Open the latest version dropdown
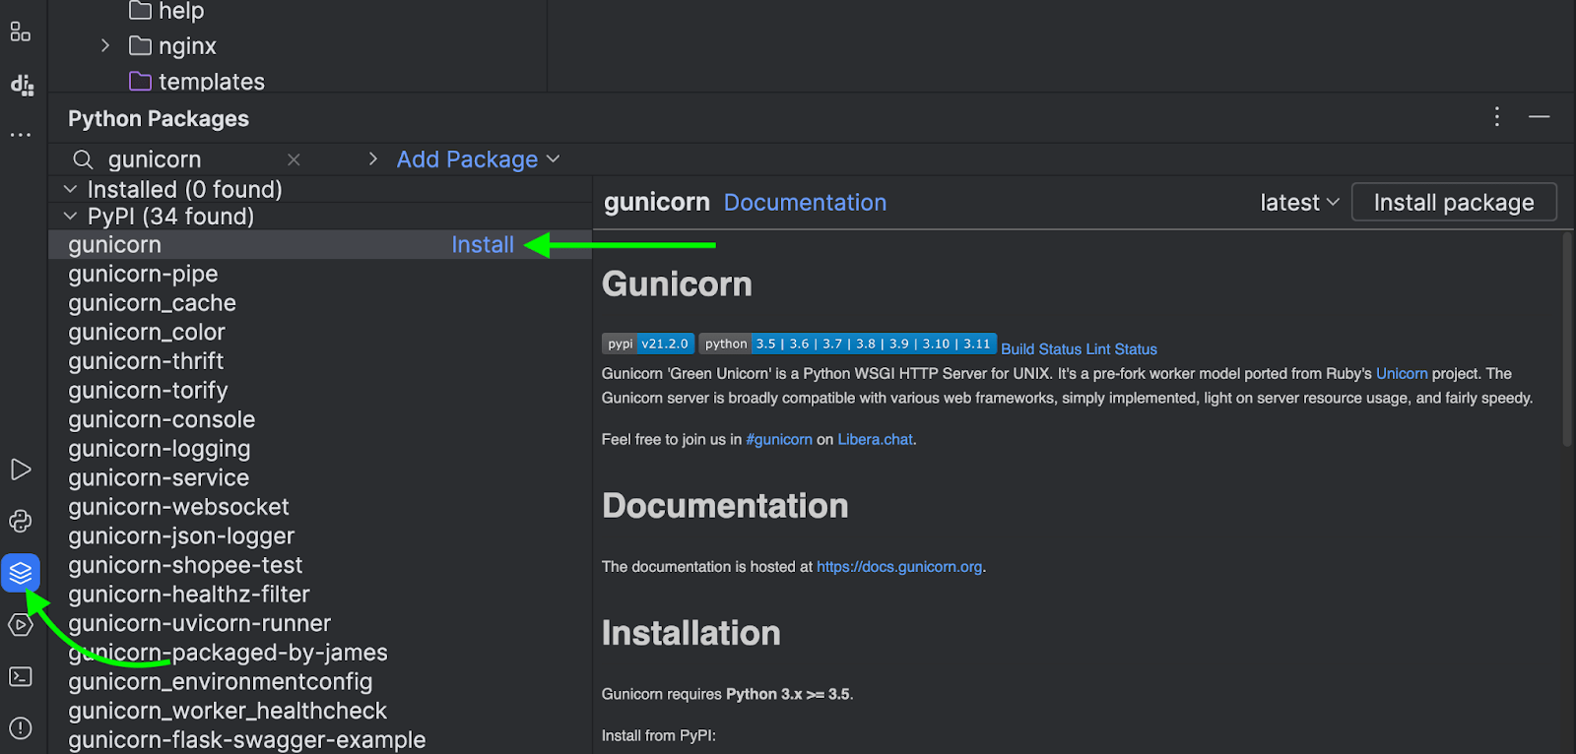The image size is (1576, 754). pos(1299,203)
